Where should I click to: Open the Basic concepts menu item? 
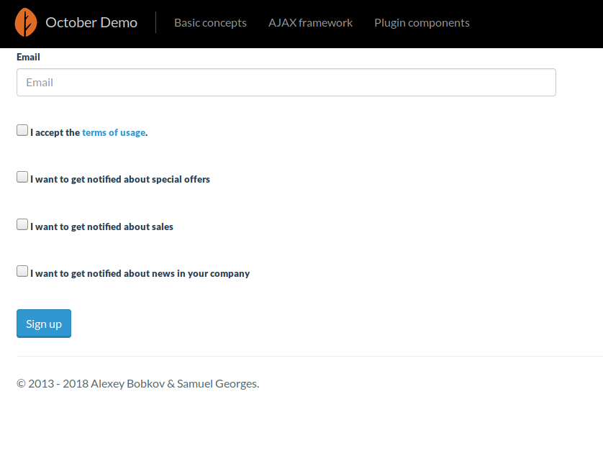click(210, 23)
